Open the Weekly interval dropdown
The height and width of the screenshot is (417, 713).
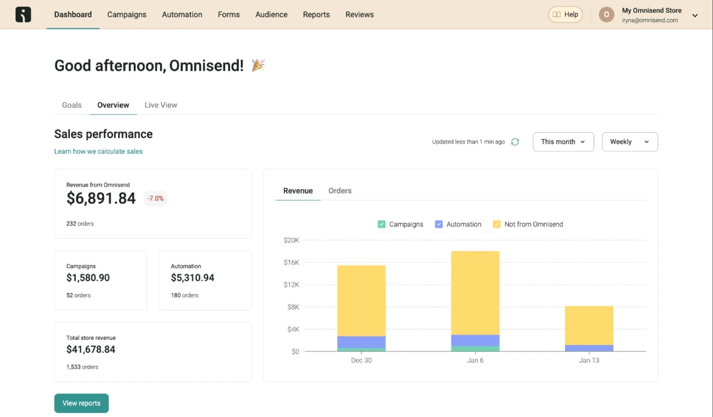(630, 142)
